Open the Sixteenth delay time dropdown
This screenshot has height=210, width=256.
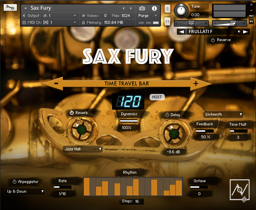(223, 114)
